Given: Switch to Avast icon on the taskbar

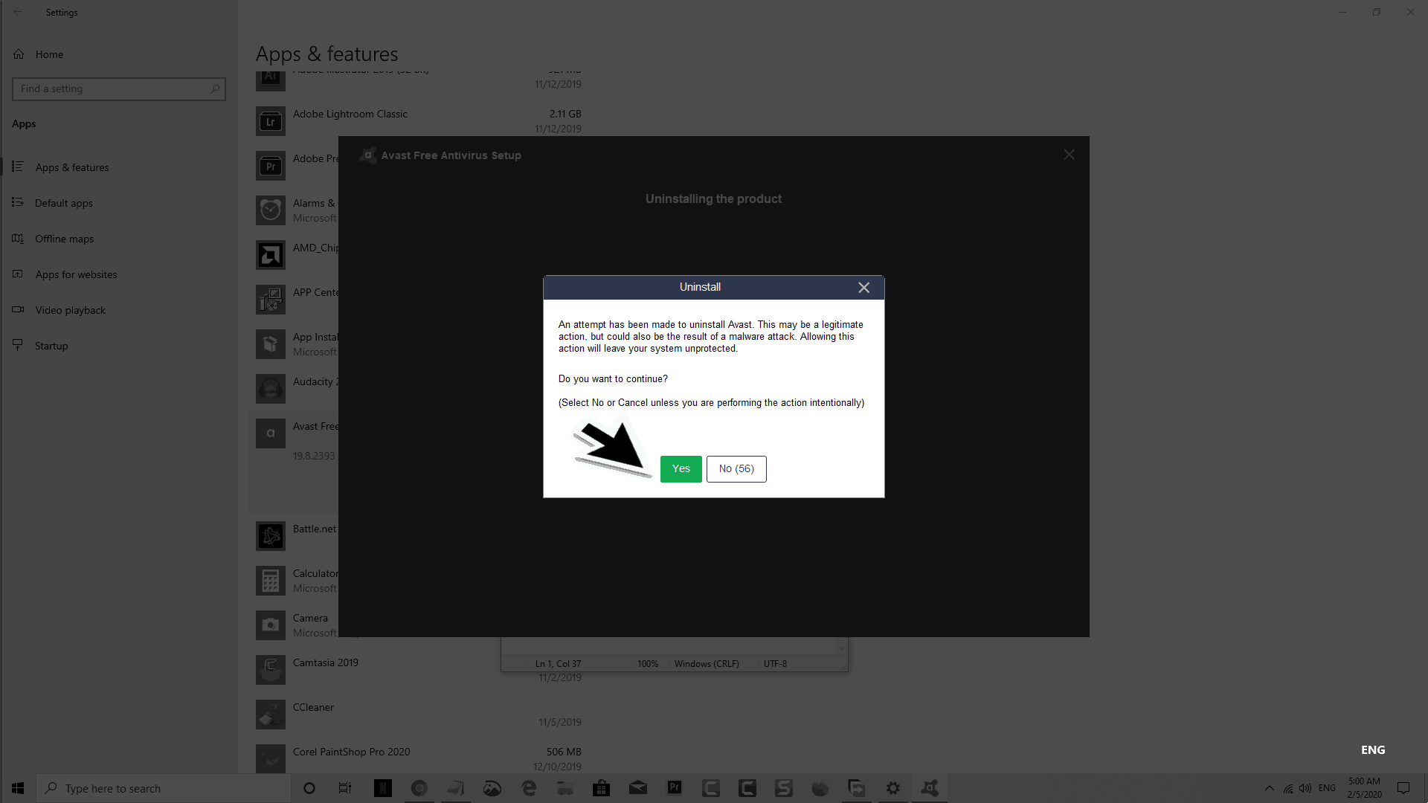Looking at the screenshot, I should click(930, 788).
